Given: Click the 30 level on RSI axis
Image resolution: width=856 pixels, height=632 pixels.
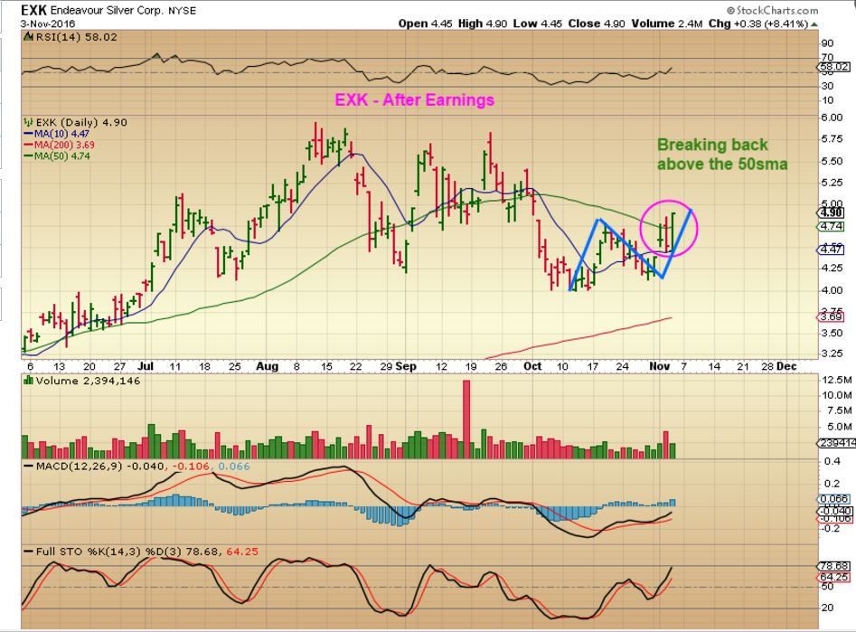Looking at the screenshot, I should click(828, 86).
